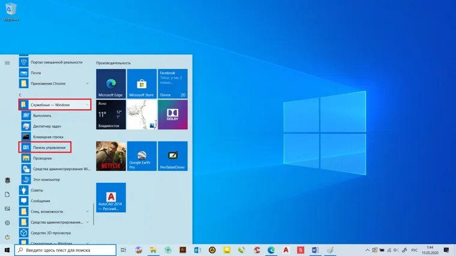The image size is (456, 256).
Task: Open the red S app on taskbar
Action: point(301,250)
